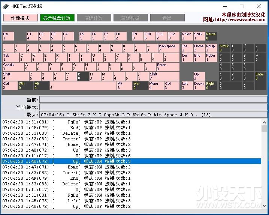Open the www.ivantw.com website link
The height and width of the screenshot is (215, 269).
pyautogui.click(x=240, y=20)
